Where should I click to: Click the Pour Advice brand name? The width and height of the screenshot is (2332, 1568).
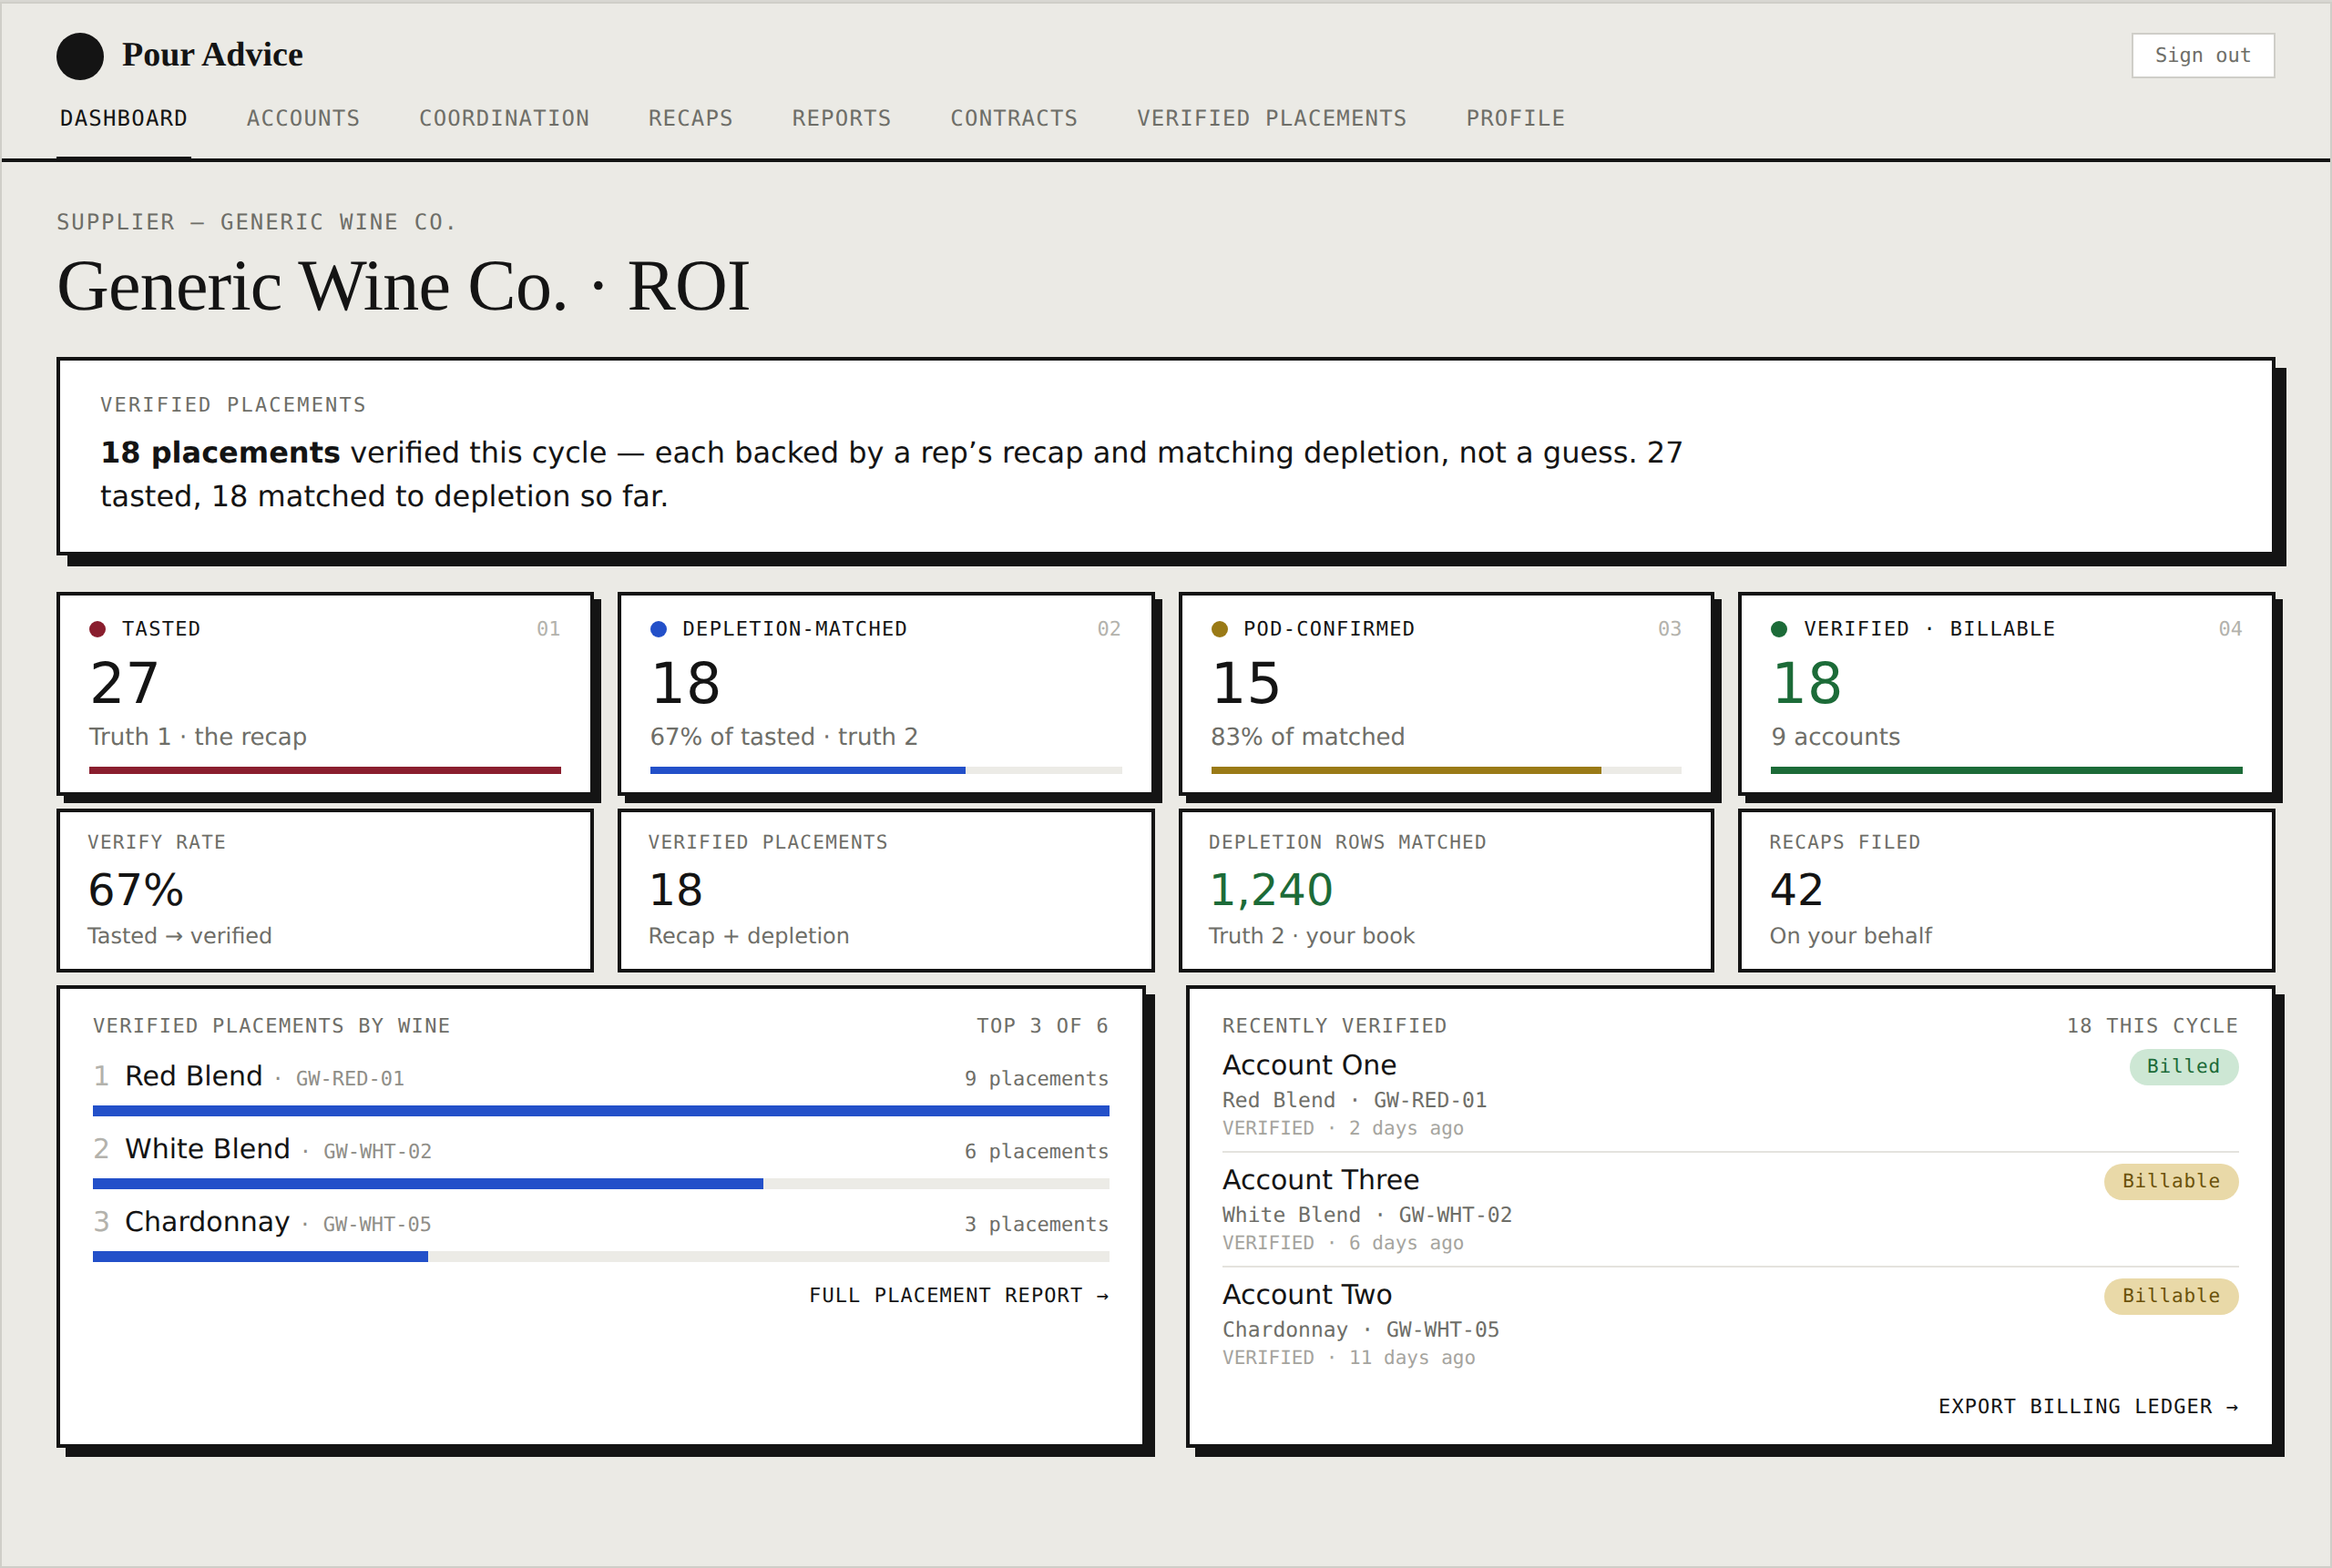click(212, 55)
